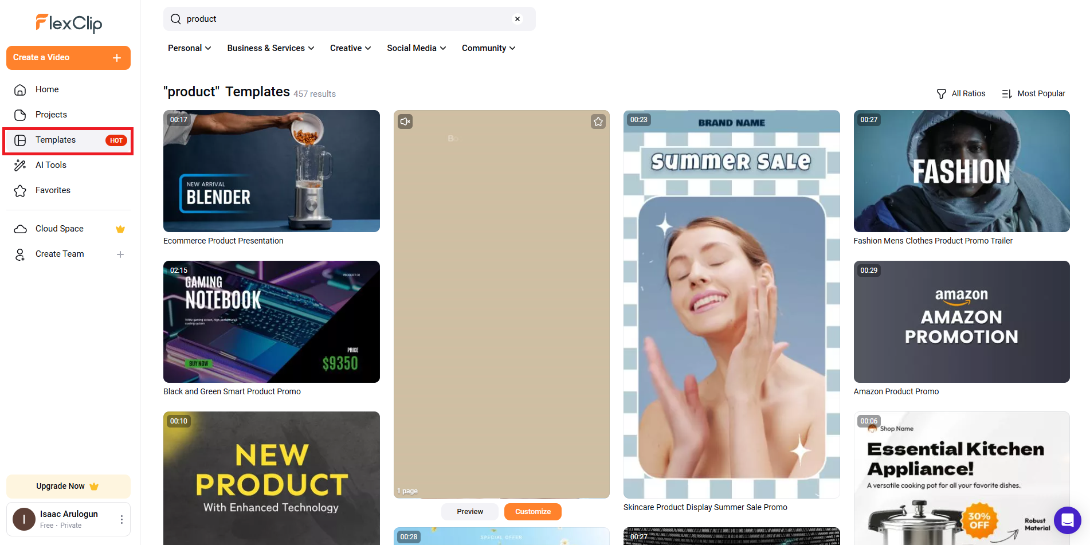This screenshot has height=545, width=1090.
Task: Expand the Community dropdown
Action: 489,48
